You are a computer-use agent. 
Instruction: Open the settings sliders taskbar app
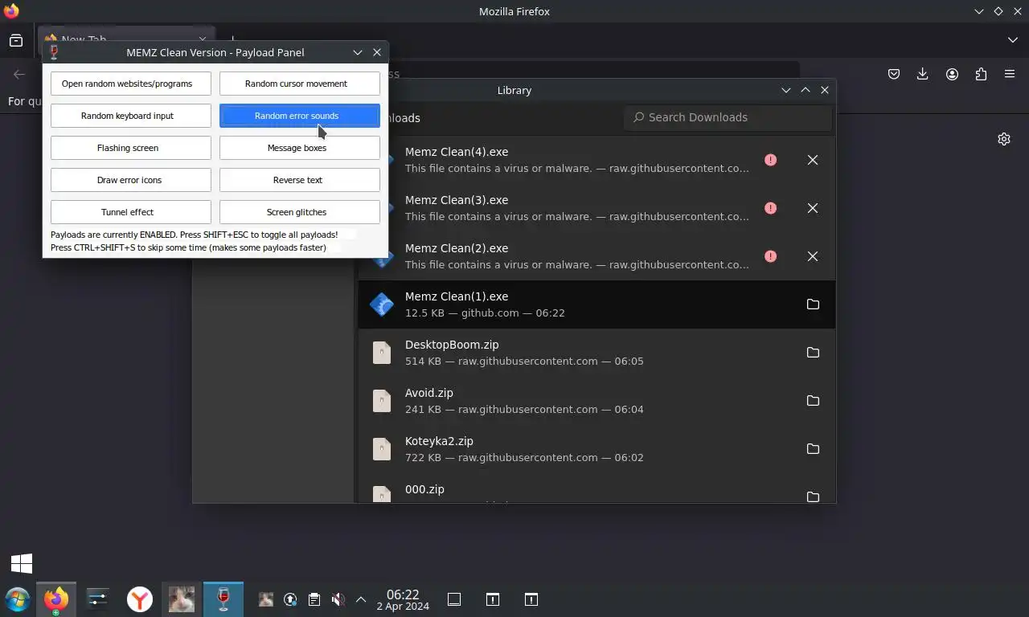(97, 599)
